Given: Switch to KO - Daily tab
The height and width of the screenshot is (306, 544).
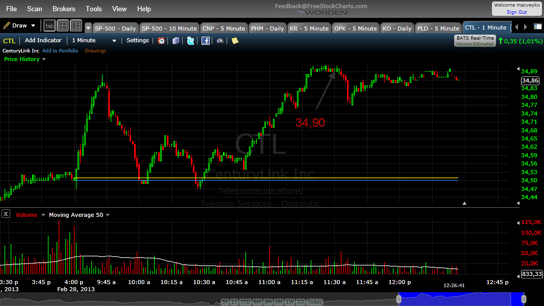Looking at the screenshot, I should coord(397,29).
